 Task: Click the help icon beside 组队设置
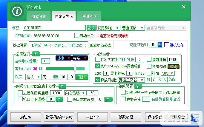138,86
